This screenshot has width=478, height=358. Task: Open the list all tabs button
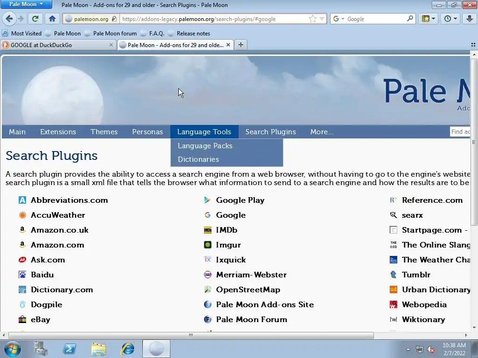click(473, 45)
